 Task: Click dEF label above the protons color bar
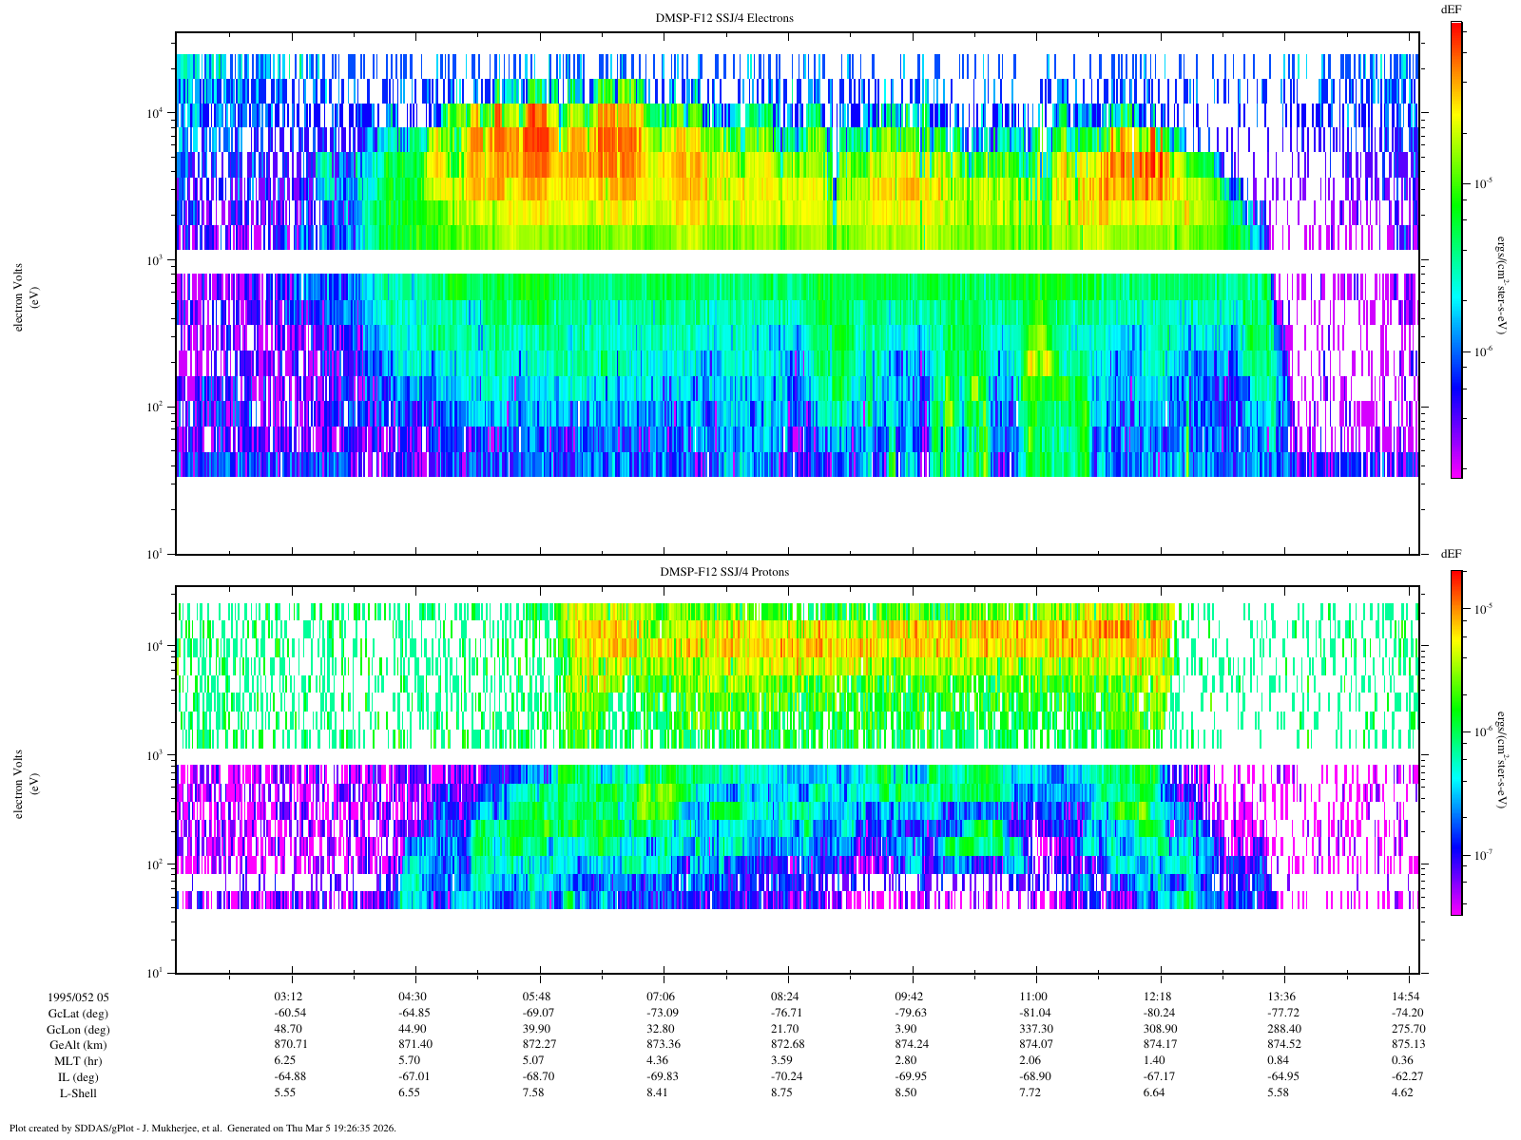coord(1451,553)
